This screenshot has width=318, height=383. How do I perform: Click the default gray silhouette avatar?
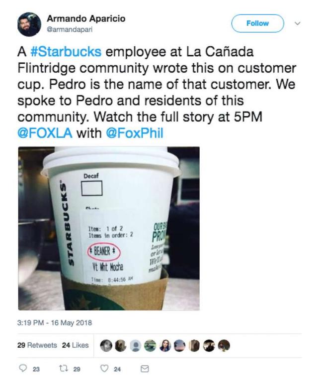pyautogui.click(x=136, y=346)
